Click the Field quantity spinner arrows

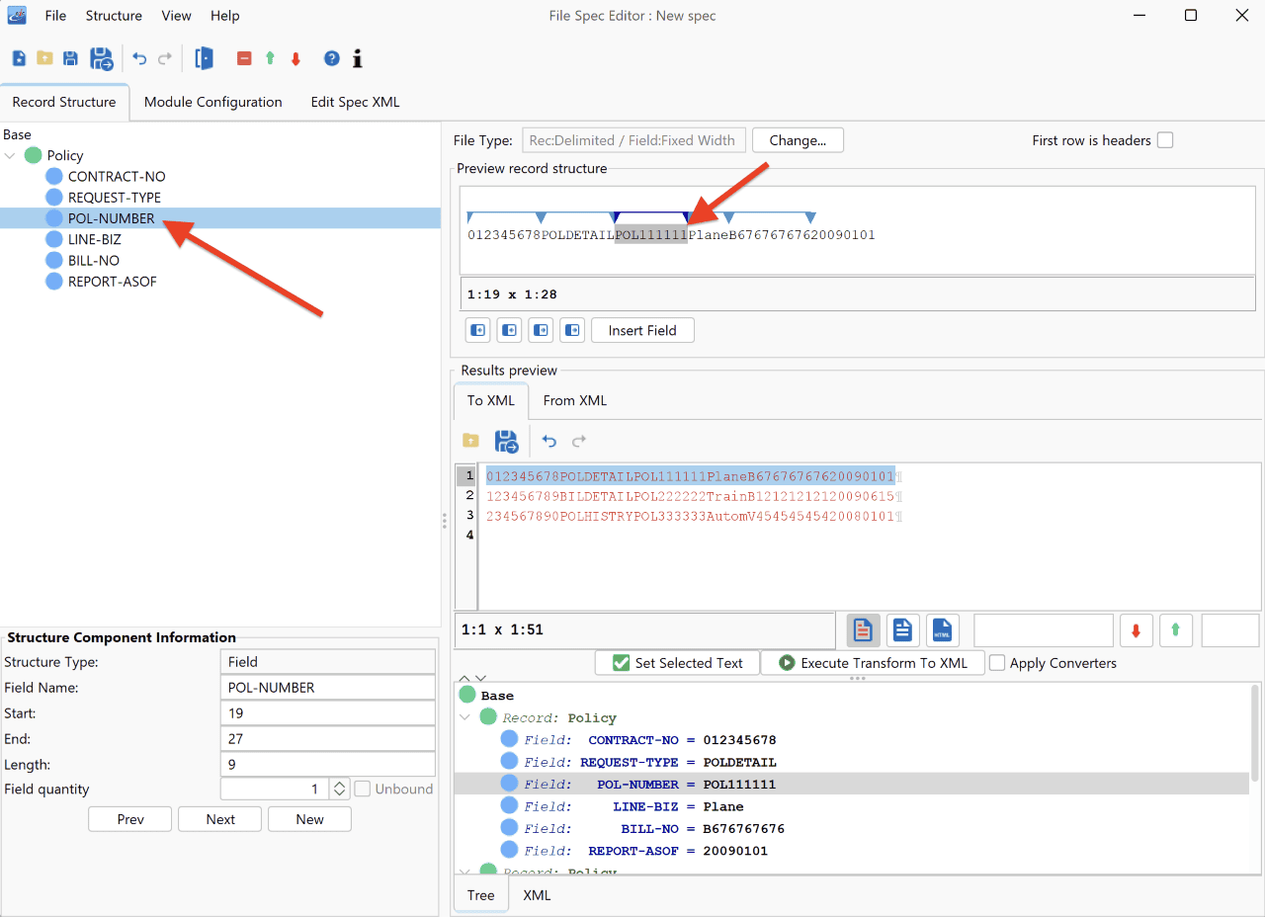[339, 789]
